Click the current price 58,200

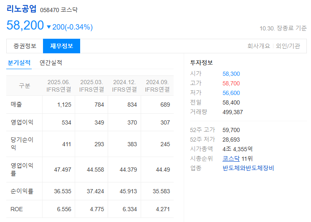tap(25, 25)
